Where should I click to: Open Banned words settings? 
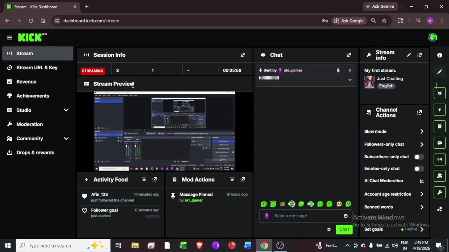tap(394, 207)
